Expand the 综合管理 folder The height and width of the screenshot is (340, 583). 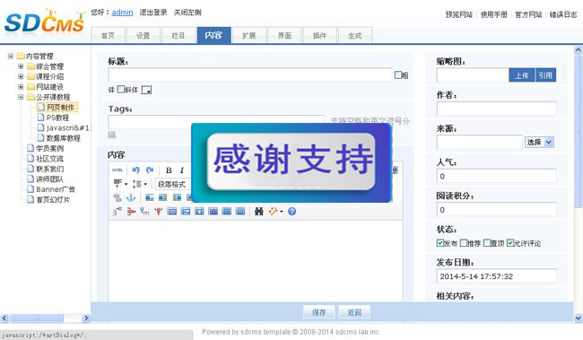(x=21, y=66)
